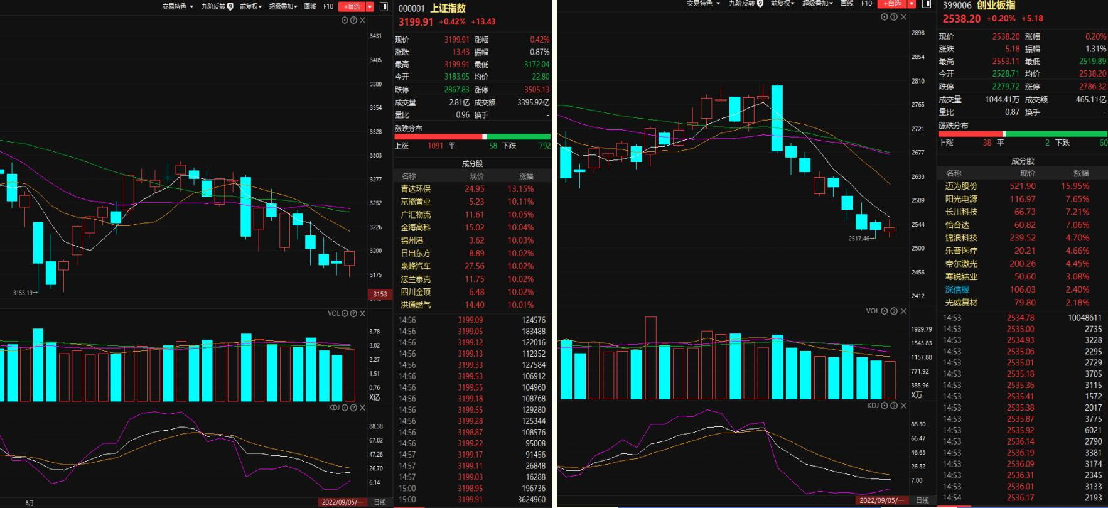Toggle side panel layout icon in ChiNext panel
This screenshot has height=508, width=1108.
pos(926,4)
